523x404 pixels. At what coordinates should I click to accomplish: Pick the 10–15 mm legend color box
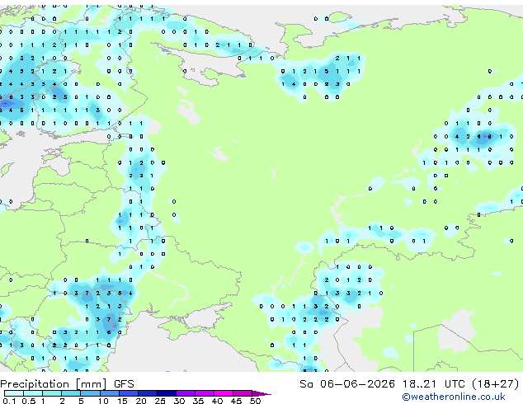click(x=110, y=393)
